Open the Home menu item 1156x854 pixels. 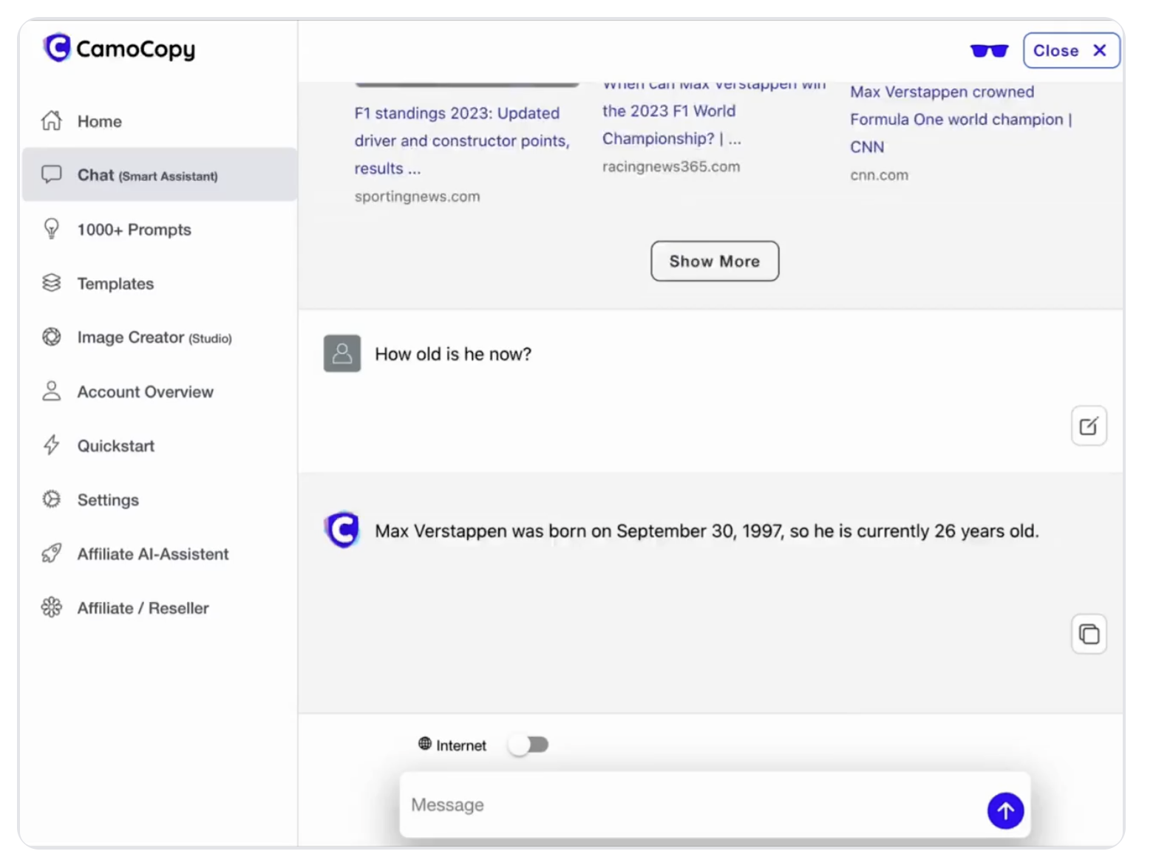99,121
